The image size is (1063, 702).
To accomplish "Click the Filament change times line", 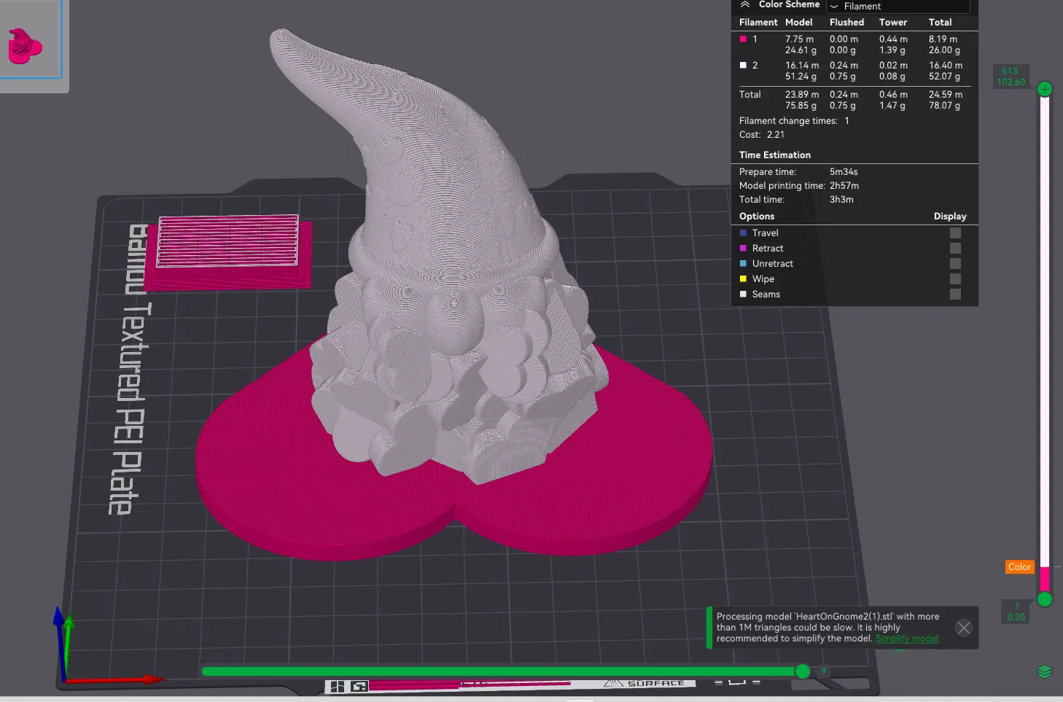I will click(794, 121).
